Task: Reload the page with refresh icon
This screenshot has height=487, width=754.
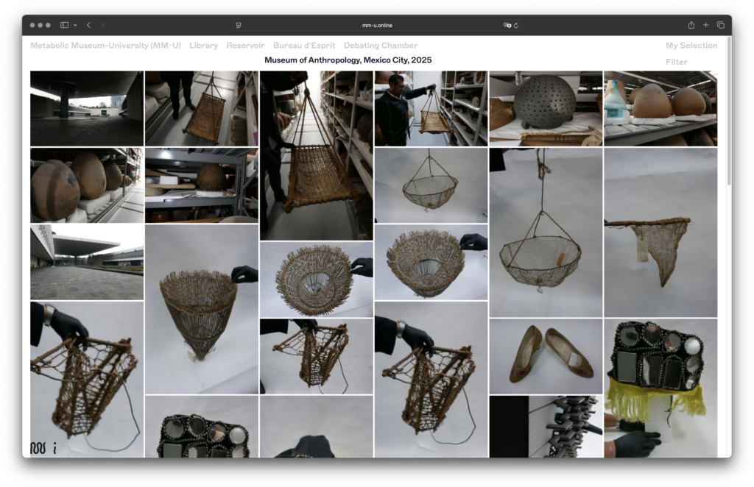Action: (x=516, y=25)
